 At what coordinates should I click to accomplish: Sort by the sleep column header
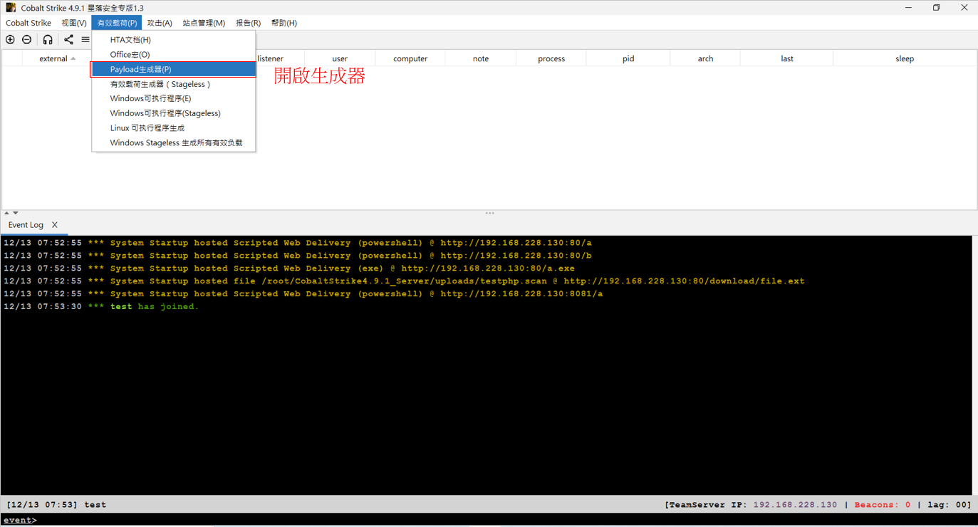coord(905,59)
